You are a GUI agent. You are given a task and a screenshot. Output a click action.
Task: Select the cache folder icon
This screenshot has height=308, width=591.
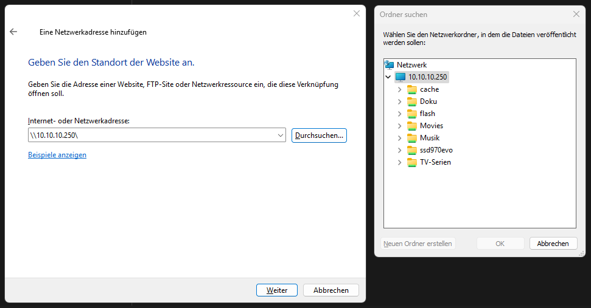[x=412, y=89]
